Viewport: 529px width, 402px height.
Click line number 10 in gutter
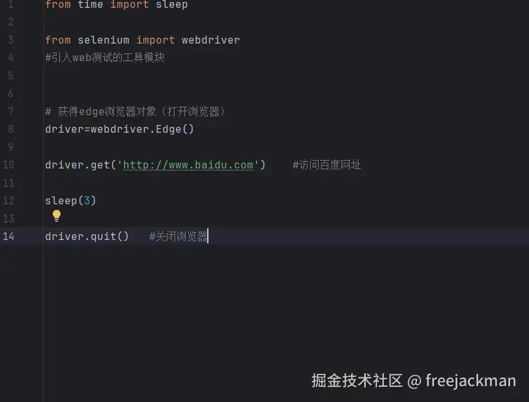point(8,165)
